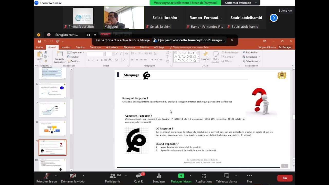Screen dimensions: 329x185
Task: Select slide 6 thumbnail
Action: [52, 90]
